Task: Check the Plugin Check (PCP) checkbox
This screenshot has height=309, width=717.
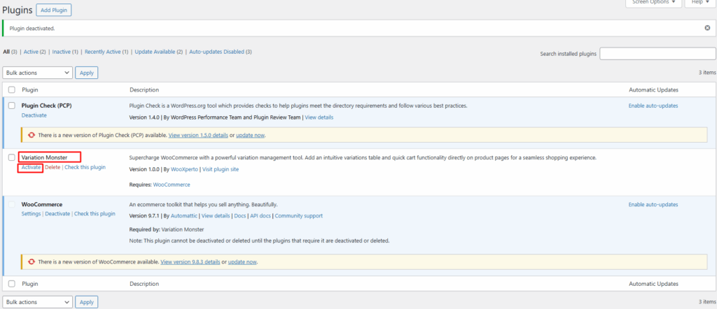Action: pos(12,106)
